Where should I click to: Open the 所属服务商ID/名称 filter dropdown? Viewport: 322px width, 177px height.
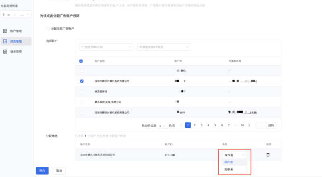point(164,47)
